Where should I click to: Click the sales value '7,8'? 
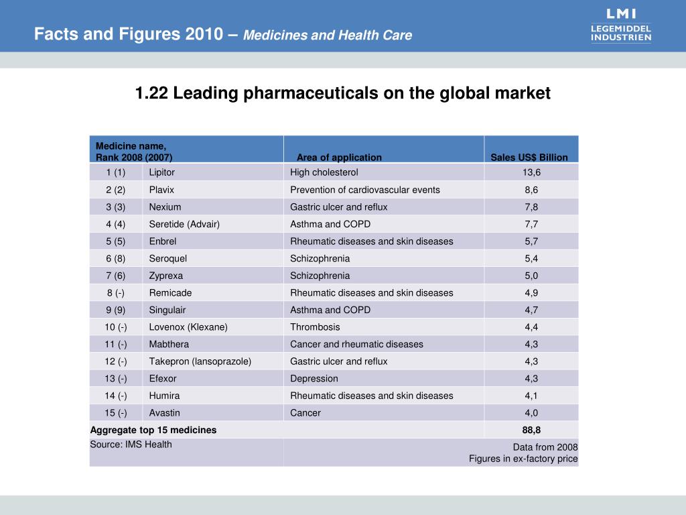tap(531, 207)
